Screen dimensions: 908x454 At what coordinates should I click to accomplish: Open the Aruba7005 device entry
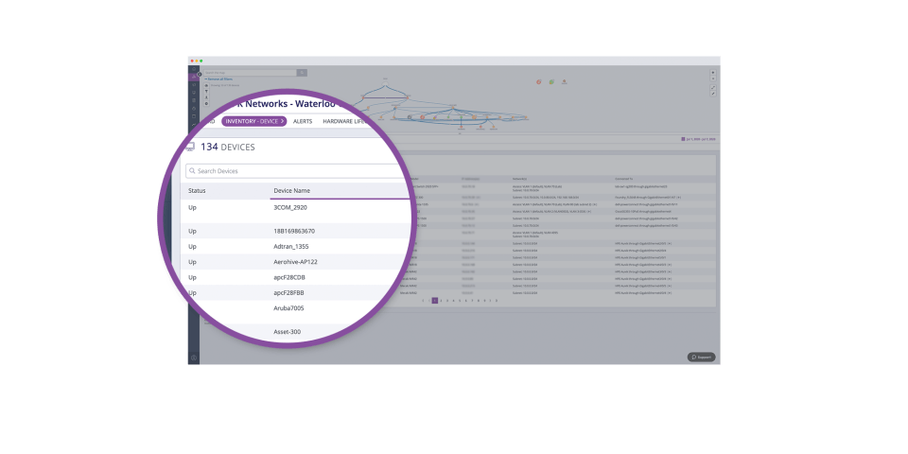coord(288,308)
